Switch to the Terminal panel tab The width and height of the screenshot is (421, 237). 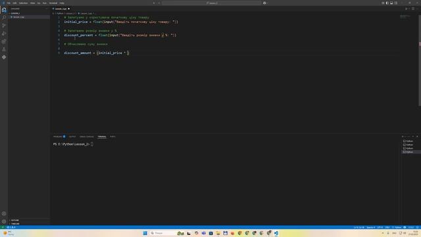[102, 136]
